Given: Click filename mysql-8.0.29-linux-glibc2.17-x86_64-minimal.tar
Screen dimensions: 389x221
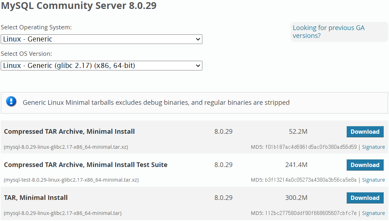Looking at the screenshot, I should coord(63,213).
